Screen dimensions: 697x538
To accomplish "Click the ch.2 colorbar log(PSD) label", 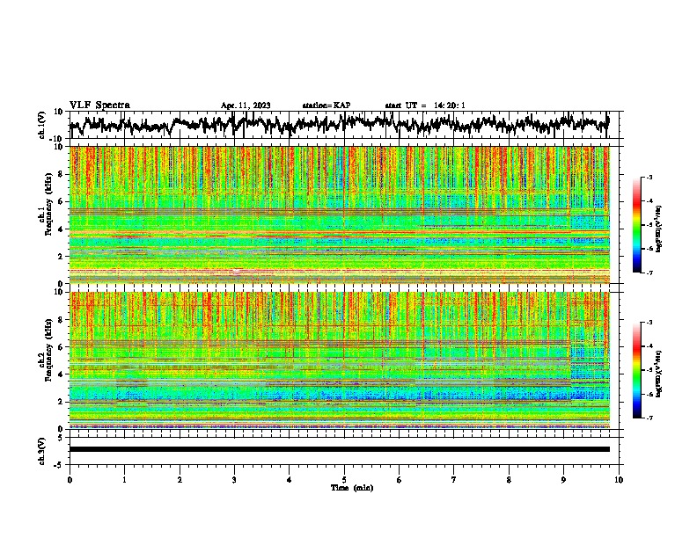I will [x=658, y=374].
